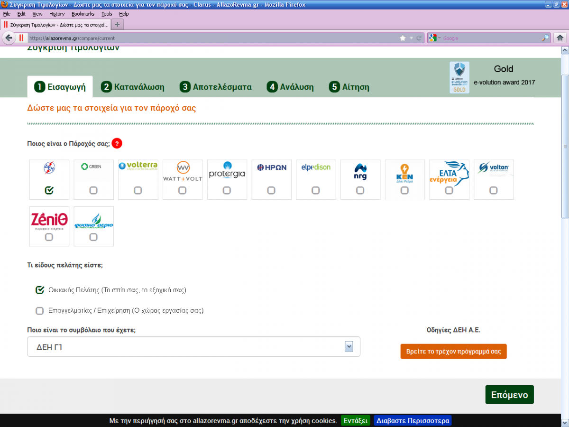Click the Φυσικό Αέριο provider logo
The height and width of the screenshot is (427, 569).
point(94,221)
